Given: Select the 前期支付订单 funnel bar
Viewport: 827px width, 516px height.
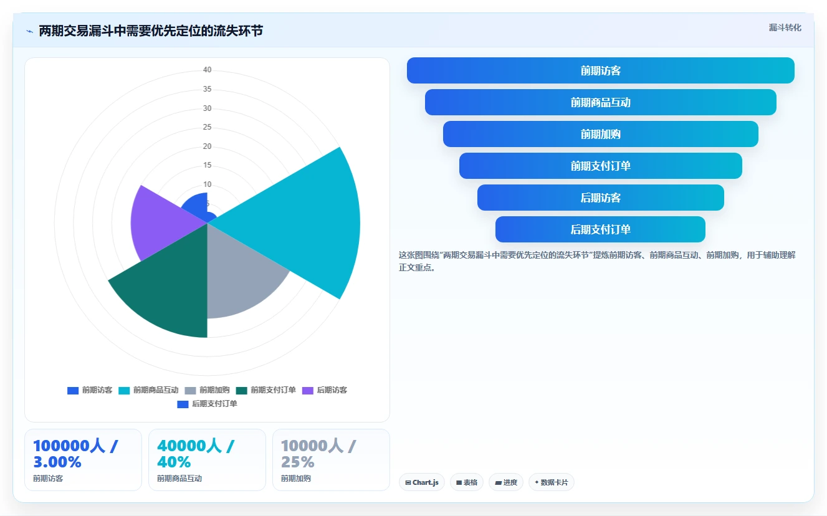Looking at the screenshot, I should click(601, 166).
